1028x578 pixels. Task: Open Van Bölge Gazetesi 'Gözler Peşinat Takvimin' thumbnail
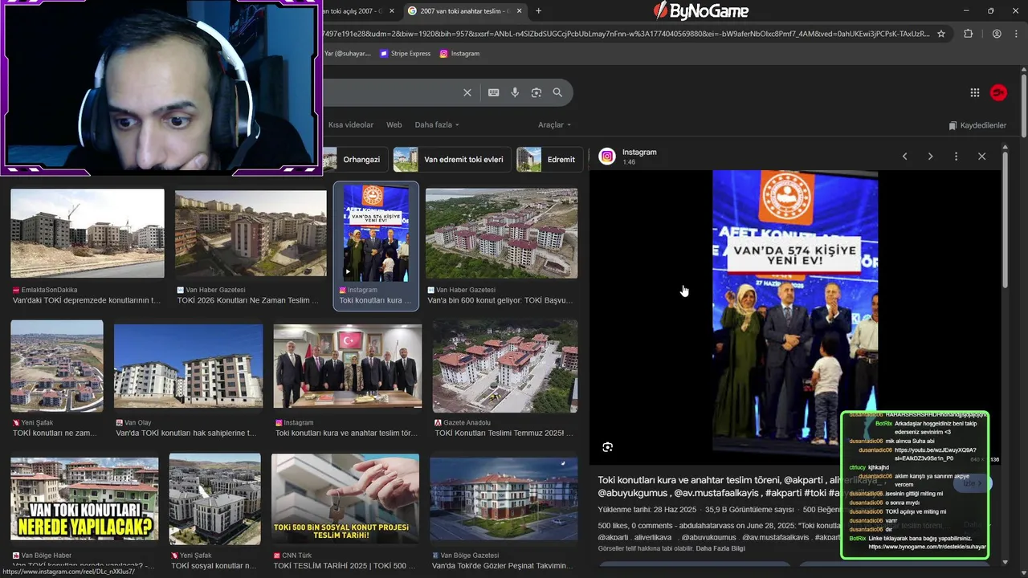point(504,499)
